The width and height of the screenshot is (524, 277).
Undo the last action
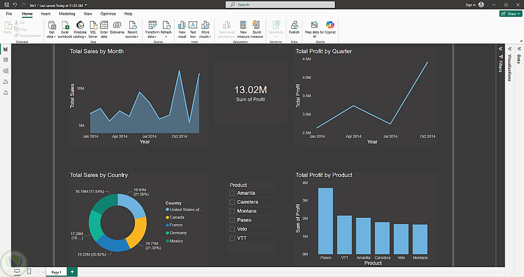coord(15,5)
